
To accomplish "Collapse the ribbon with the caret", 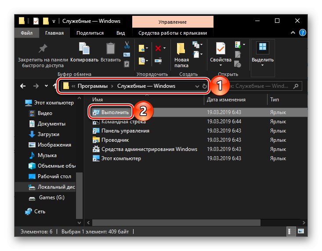I will 293,32.
